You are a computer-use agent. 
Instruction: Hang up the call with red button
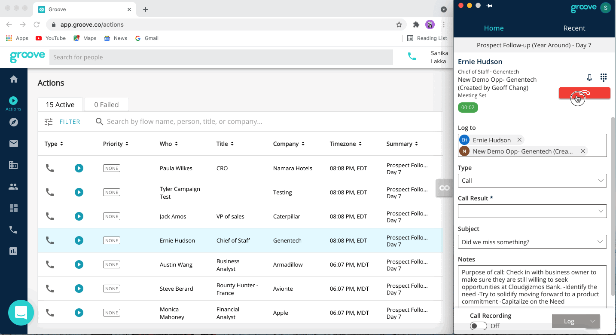[x=584, y=93]
